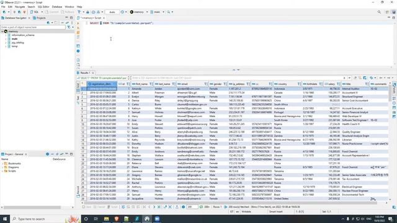The height and width of the screenshot is (223, 397).
Task: Expand the Diagrams folder in Project panel
Action: [x=2, y=167]
